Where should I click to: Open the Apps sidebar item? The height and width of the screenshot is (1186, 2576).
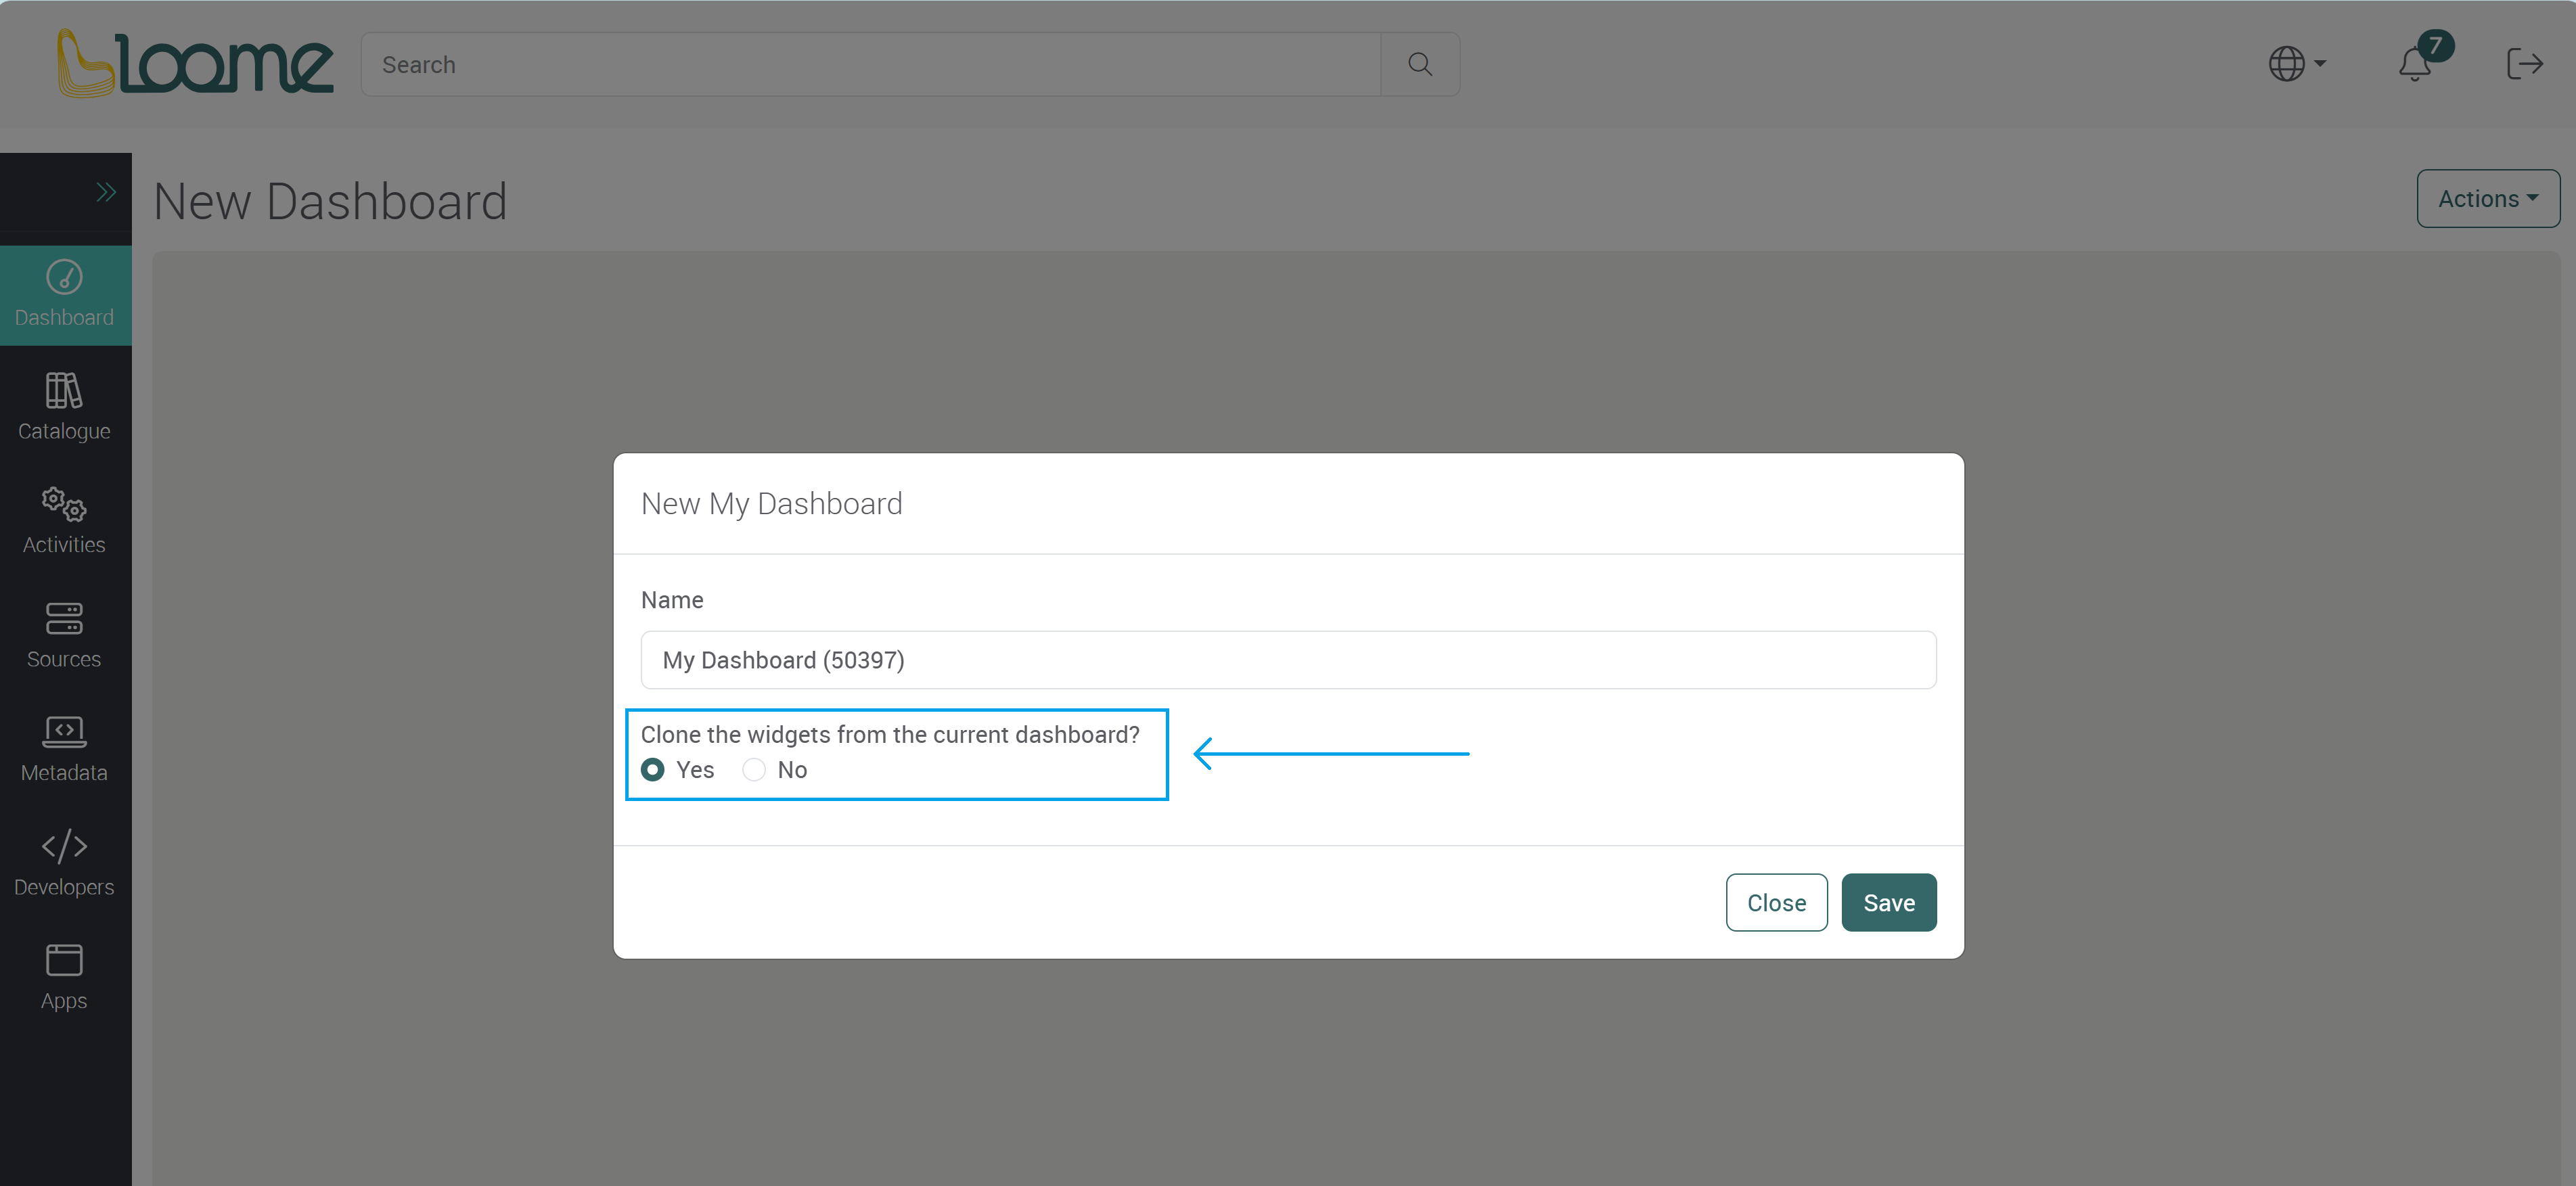tap(65, 977)
